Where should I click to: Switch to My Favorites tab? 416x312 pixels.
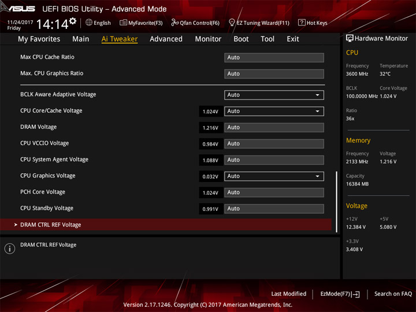point(39,39)
